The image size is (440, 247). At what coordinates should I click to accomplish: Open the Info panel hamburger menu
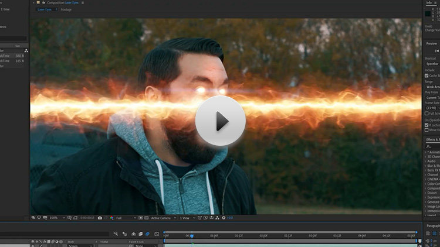[x=435, y=2]
